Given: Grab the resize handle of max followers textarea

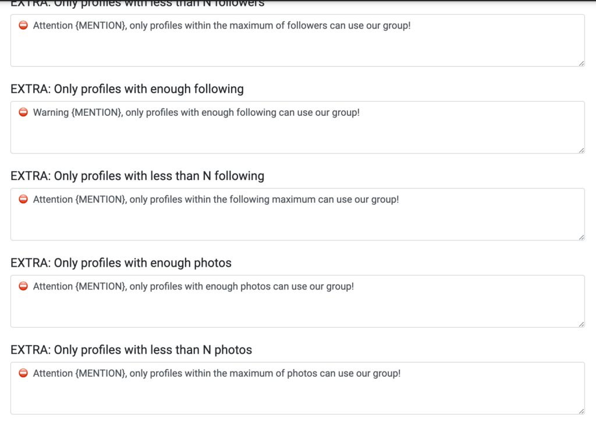Looking at the screenshot, I should pyautogui.click(x=581, y=63).
